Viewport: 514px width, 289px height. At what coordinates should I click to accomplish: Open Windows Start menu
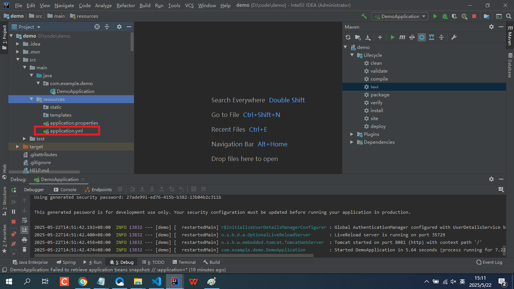(9, 281)
